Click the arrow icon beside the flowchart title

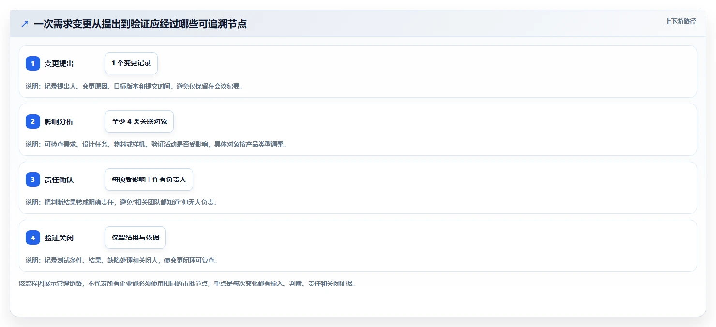(x=25, y=24)
